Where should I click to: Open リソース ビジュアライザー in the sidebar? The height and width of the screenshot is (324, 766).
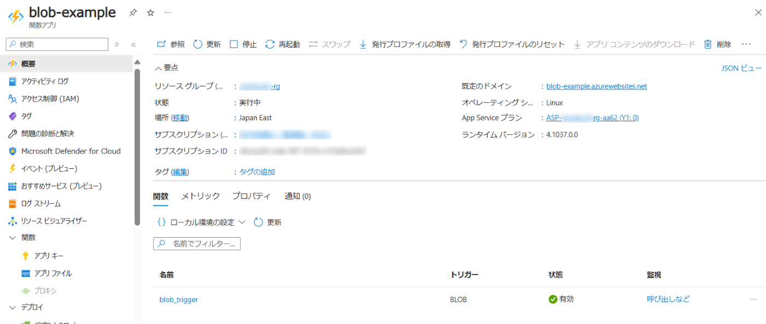pos(66,221)
